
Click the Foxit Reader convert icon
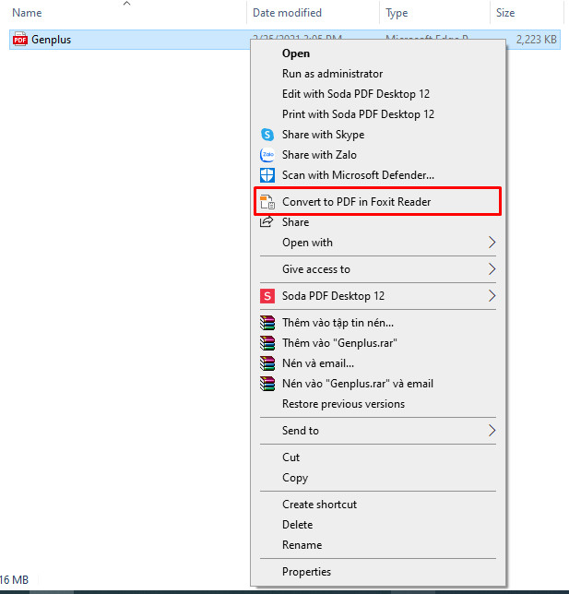(267, 202)
